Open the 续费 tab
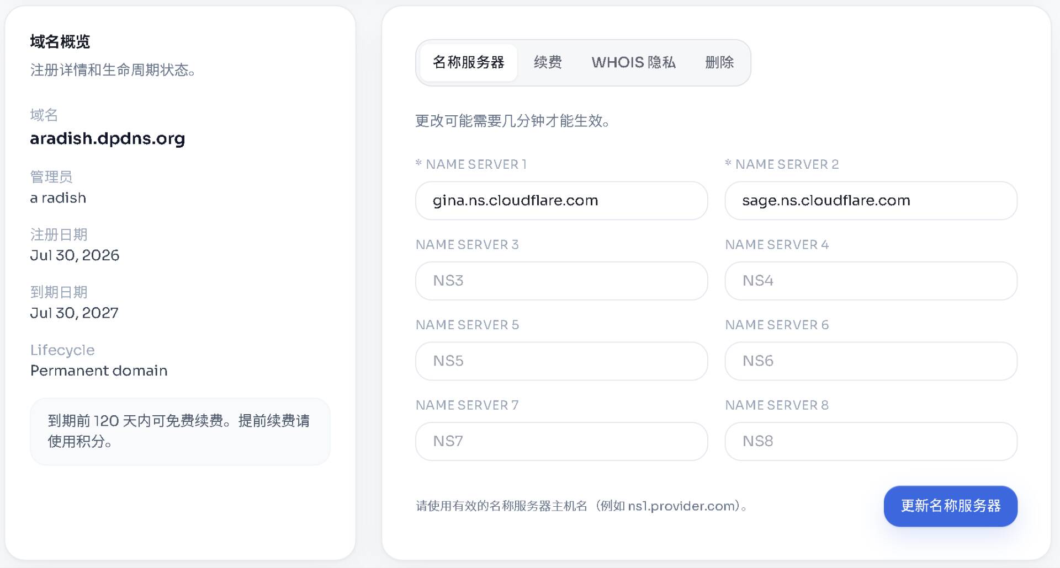The image size is (1060, 568). 548,62
